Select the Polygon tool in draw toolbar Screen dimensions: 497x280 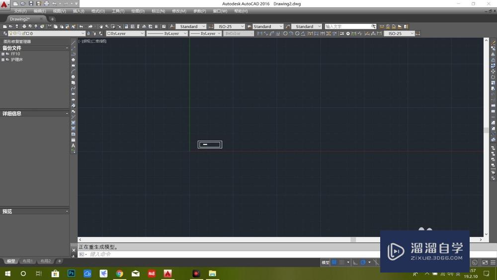click(73, 60)
